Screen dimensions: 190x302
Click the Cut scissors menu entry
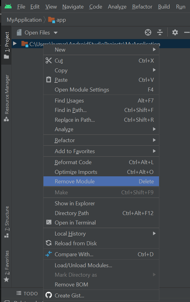[59, 61]
